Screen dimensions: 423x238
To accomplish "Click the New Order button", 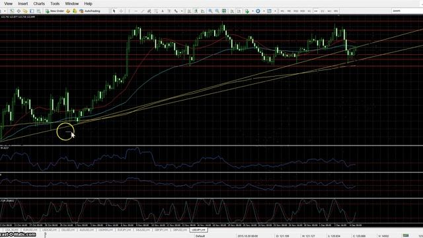I will pyautogui.click(x=54, y=11).
